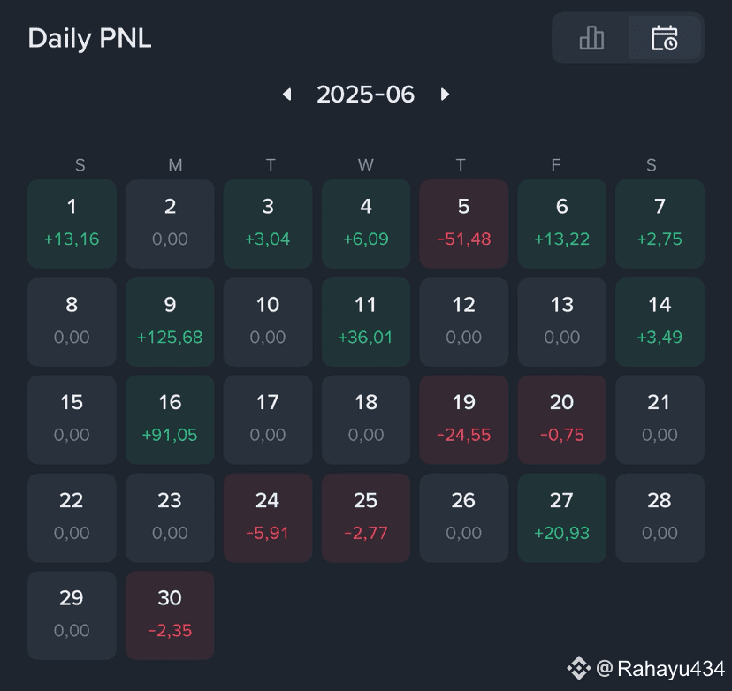Viewport: 732px width, 691px height.
Task: Choose day 19 with -24,55
Action: click(464, 420)
